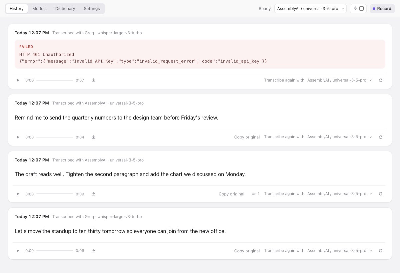Open the retranscribe model dropdown for standup entry
400x273 pixels.
(x=340, y=251)
